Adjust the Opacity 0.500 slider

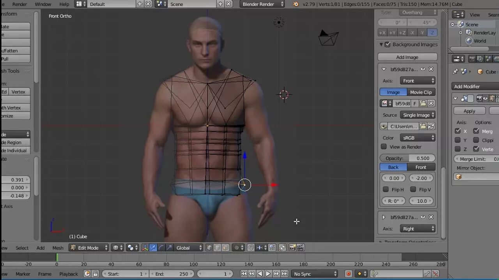click(x=407, y=158)
